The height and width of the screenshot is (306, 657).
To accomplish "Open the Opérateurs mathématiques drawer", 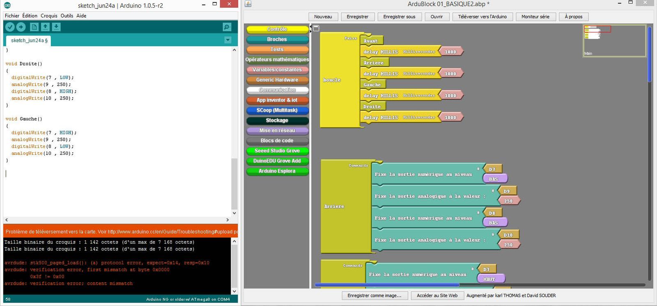I will (x=277, y=60).
